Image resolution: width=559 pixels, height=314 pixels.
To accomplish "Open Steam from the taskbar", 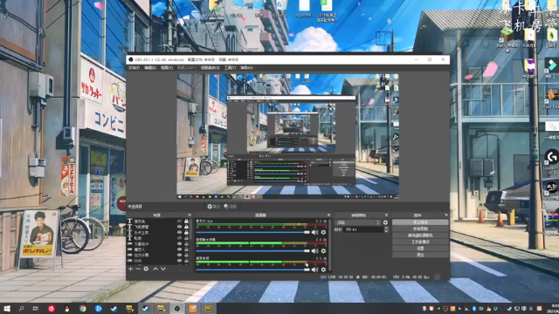I will point(114,308).
